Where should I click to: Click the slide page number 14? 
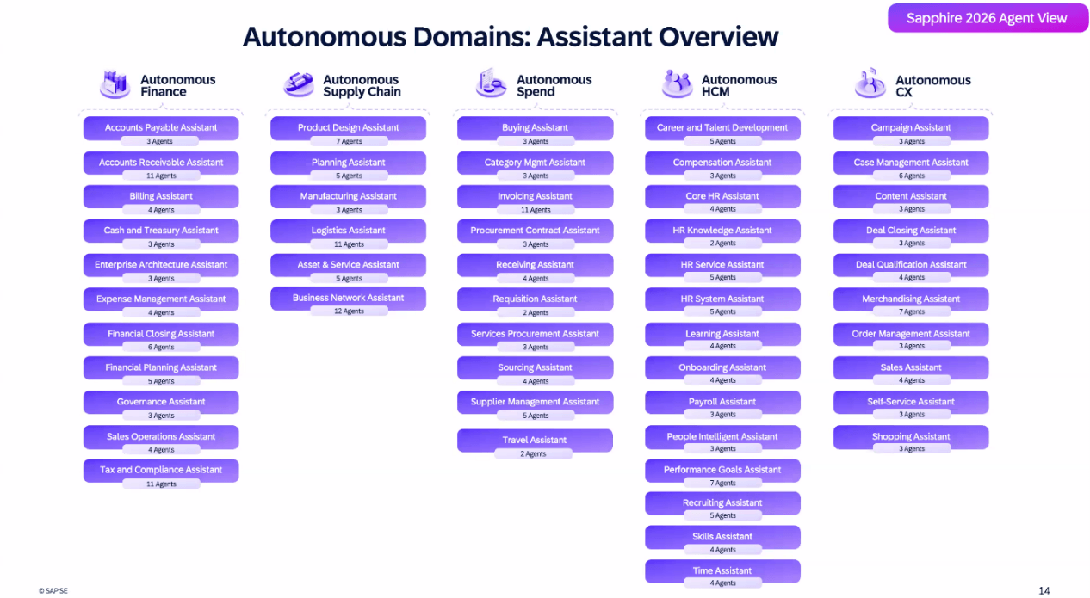(x=1044, y=590)
